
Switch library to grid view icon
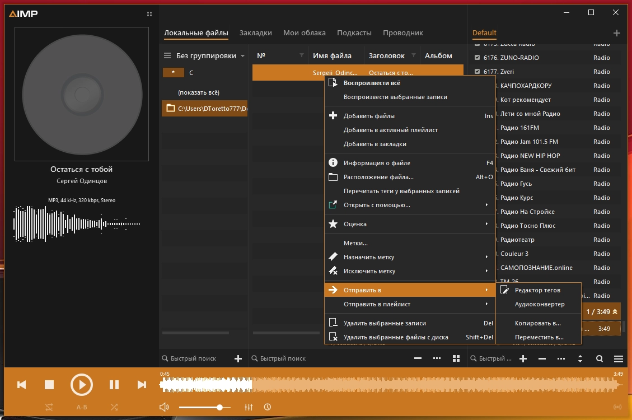point(456,358)
